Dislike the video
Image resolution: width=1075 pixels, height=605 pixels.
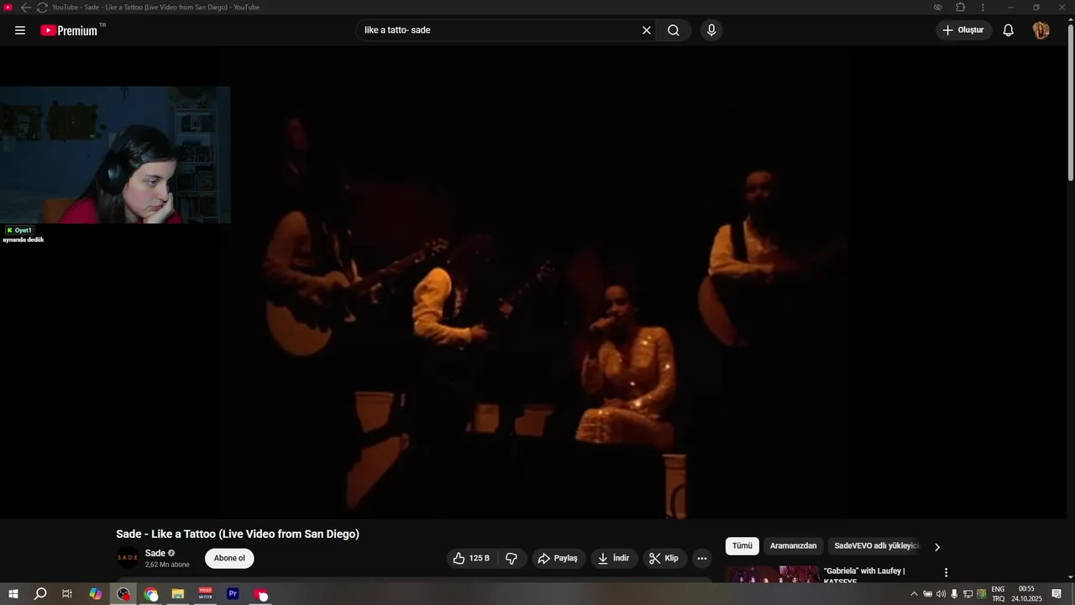click(x=511, y=558)
